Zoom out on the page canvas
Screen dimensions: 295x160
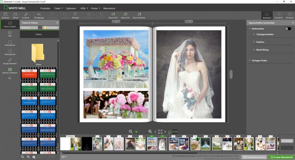(131, 132)
